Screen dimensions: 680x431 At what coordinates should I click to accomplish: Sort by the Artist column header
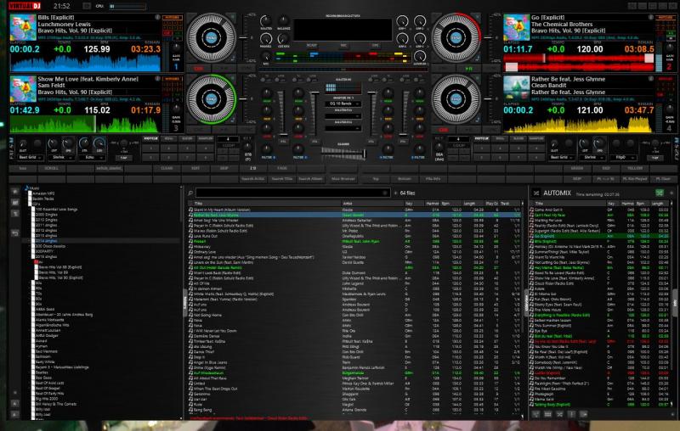[372, 203]
